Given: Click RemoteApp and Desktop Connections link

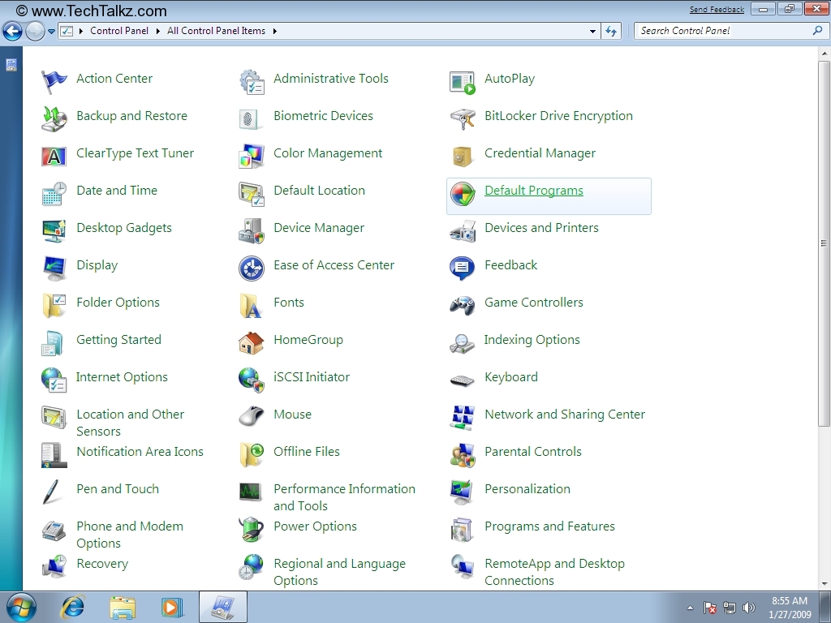Looking at the screenshot, I should (x=554, y=572).
